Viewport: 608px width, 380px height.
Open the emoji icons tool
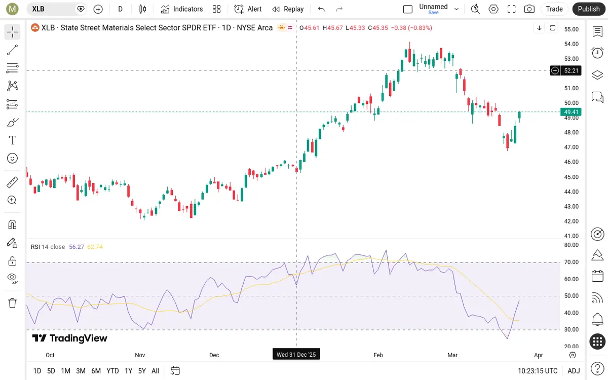(x=13, y=159)
